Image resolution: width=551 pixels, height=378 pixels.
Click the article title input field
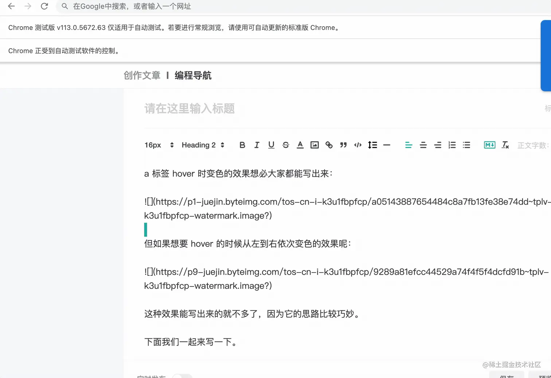343,109
